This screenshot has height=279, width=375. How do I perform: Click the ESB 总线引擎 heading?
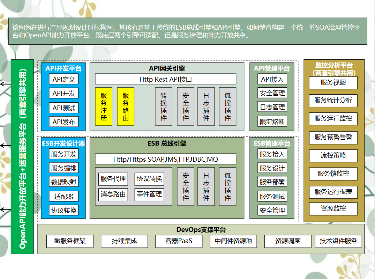pyautogui.click(x=167, y=144)
